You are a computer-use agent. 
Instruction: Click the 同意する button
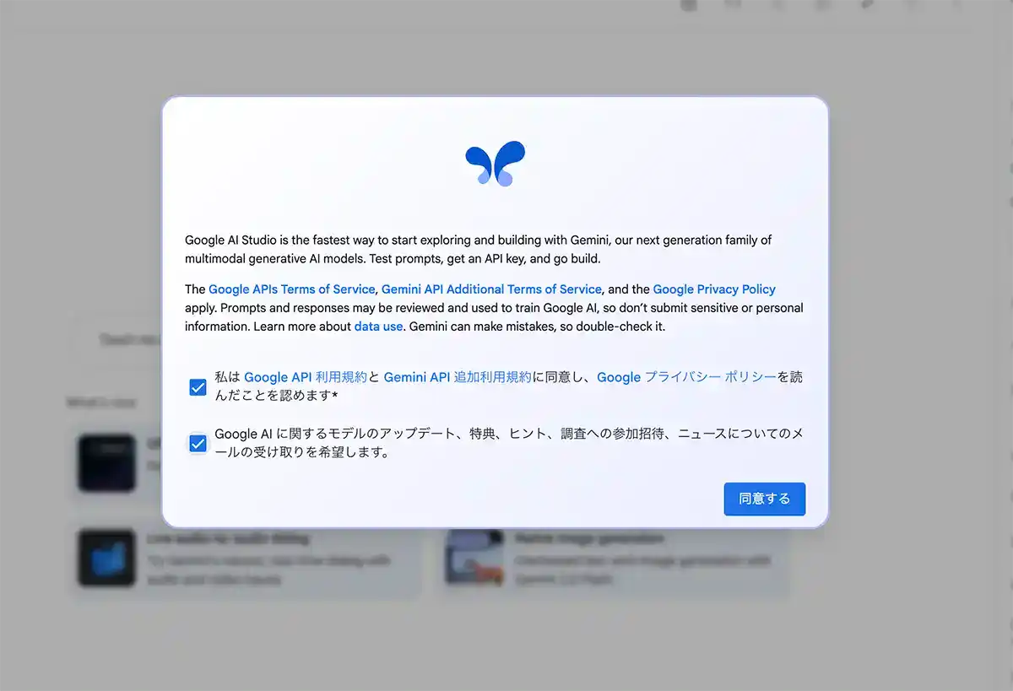click(765, 499)
